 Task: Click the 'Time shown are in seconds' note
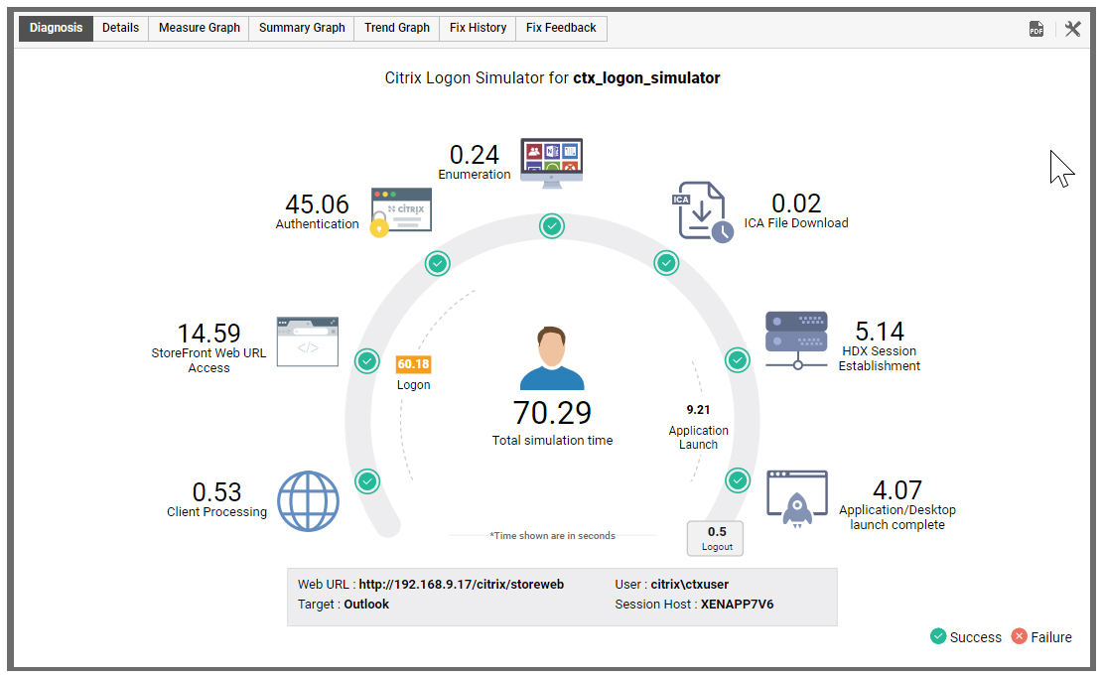tap(552, 536)
